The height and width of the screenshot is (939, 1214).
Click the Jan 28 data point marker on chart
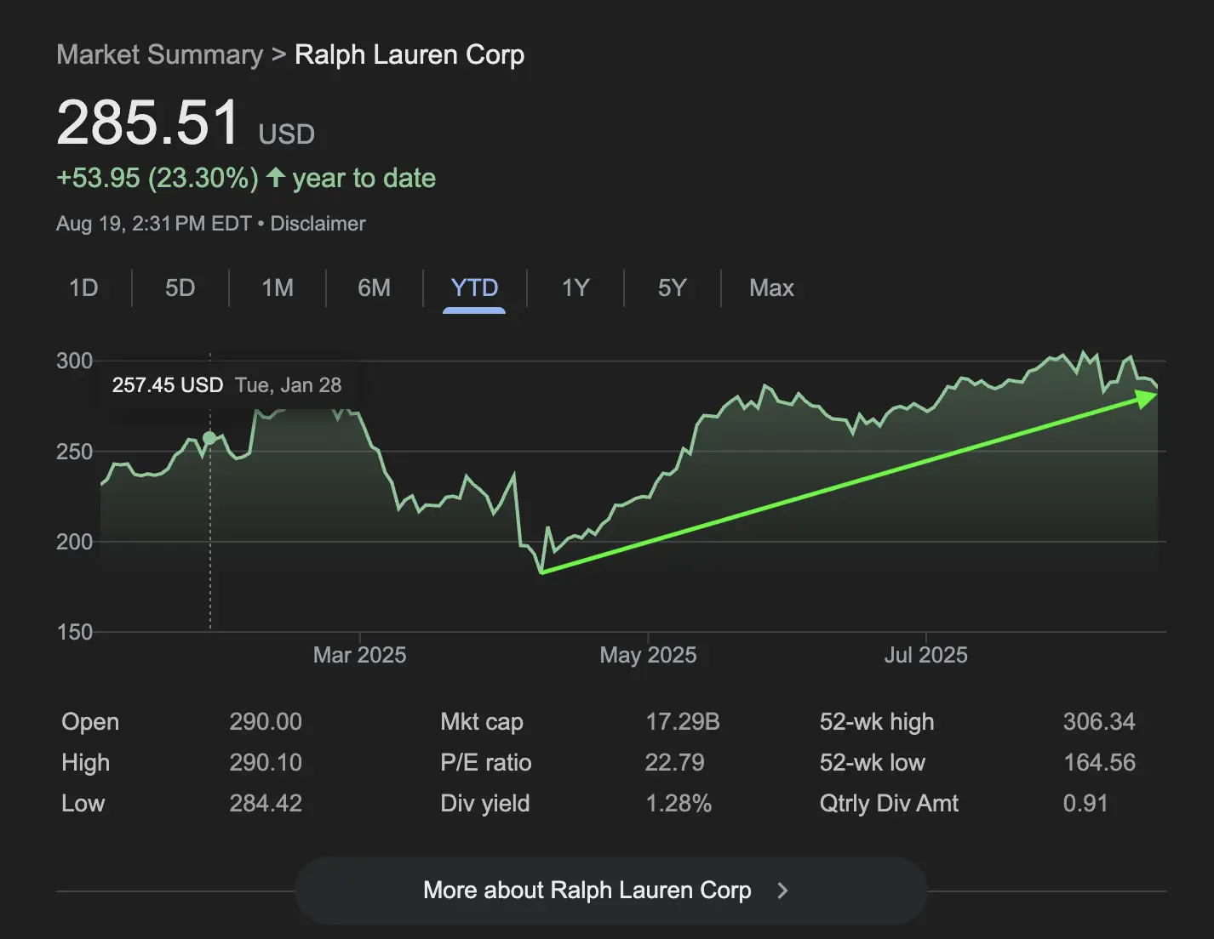pyautogui.click(x=209, y=438)
